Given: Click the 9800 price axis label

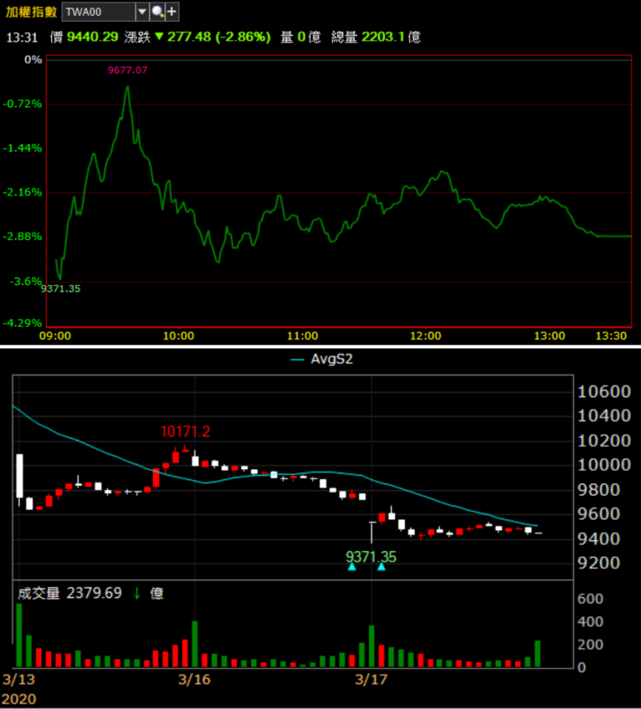Looking at the screenshot, I should (x=599, y=489).
